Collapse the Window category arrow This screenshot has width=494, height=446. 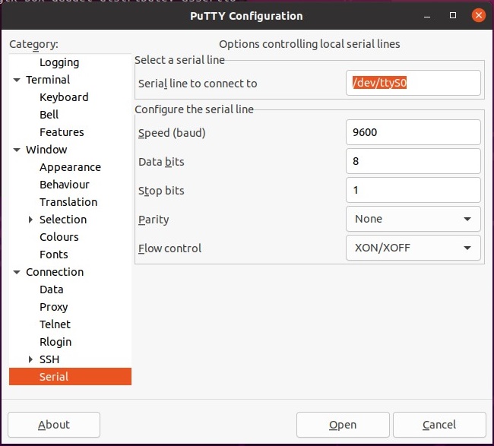[x=17, y=150]
